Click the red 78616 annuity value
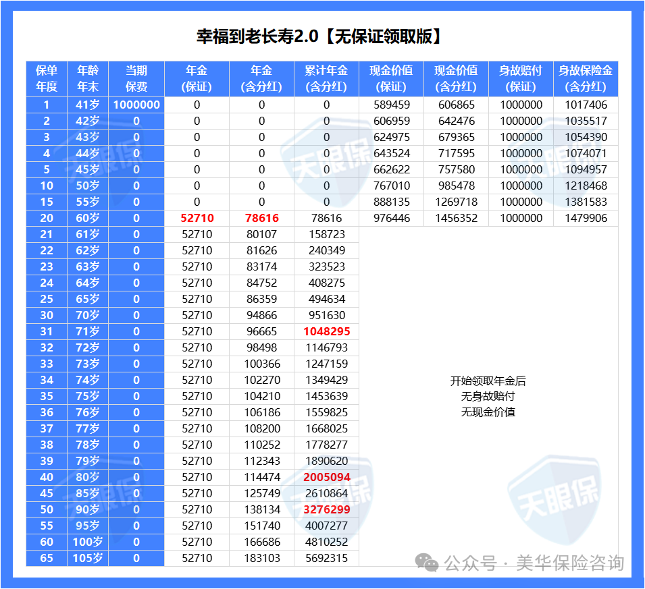The height and width of the screenshot is (589, 645). click(261, 218)
